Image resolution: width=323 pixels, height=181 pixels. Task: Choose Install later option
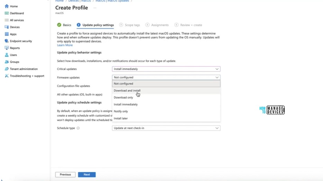tap(166, 118)
